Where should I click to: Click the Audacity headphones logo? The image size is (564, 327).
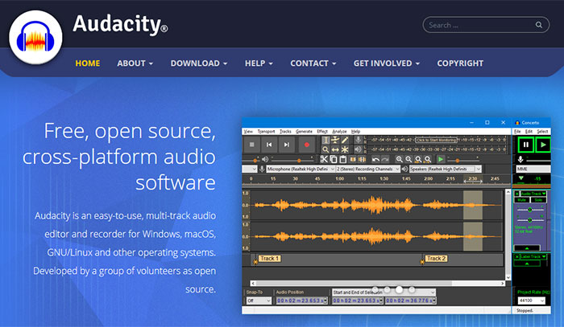coord(35,37)
